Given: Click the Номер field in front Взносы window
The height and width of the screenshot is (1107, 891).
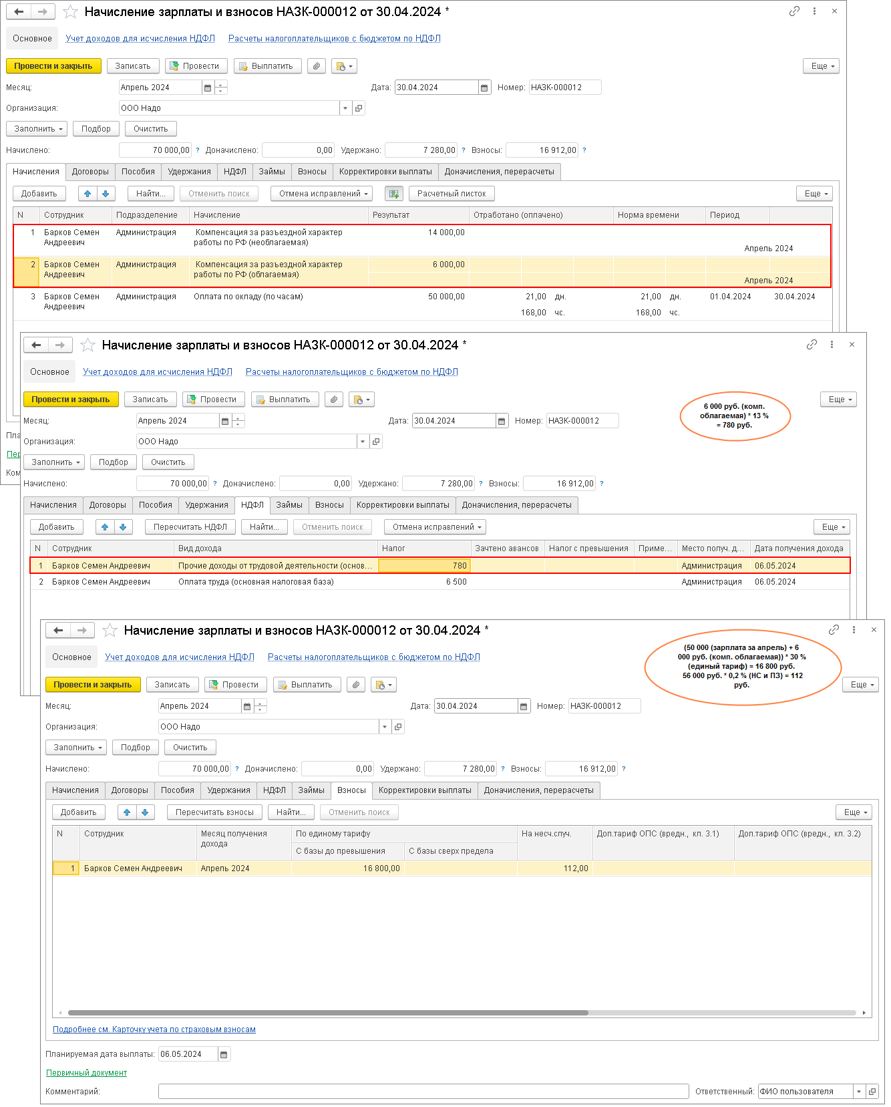Looking at the screenshot, I should (x=604, y=706).
